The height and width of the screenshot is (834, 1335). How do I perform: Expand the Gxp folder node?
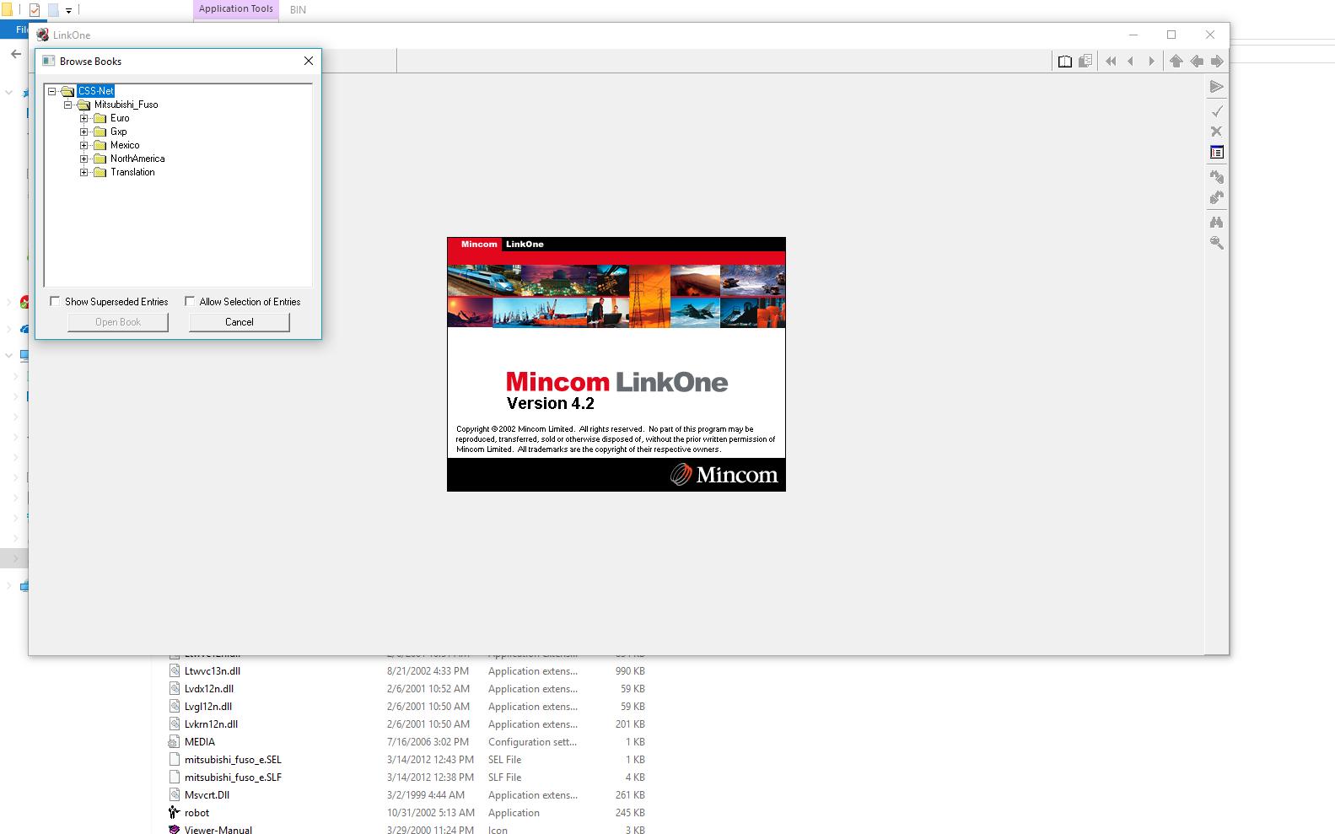84,132
